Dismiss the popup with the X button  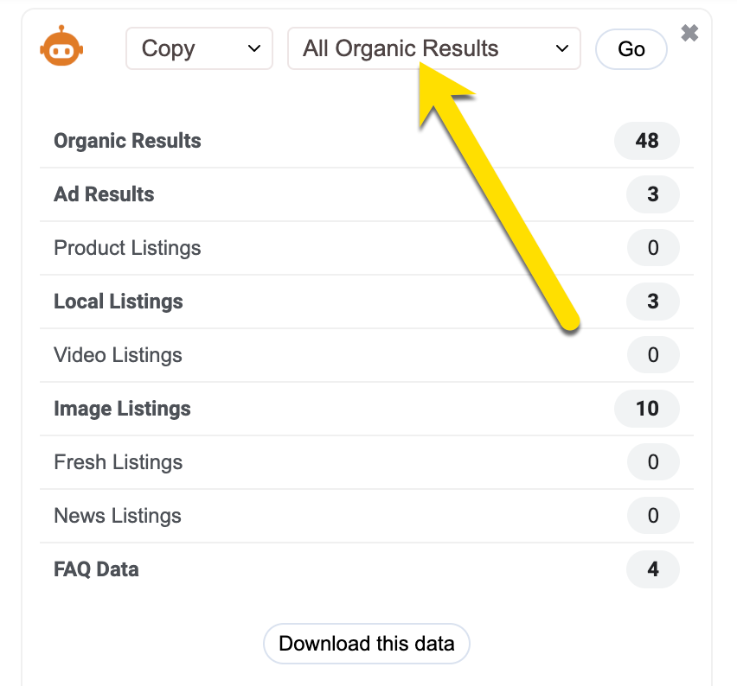[689, 33]
